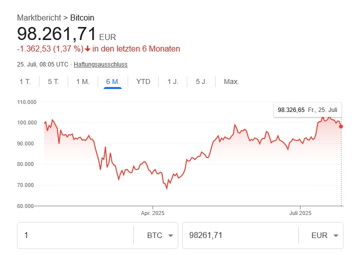The image size is (357, 255).
Task: Select the 1 T. time range tab
Action: 25,81
